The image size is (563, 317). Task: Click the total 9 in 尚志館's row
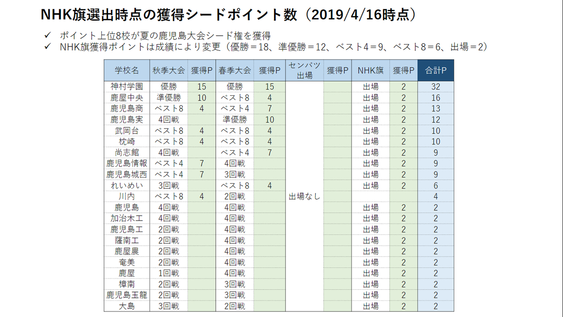point(436,153)
